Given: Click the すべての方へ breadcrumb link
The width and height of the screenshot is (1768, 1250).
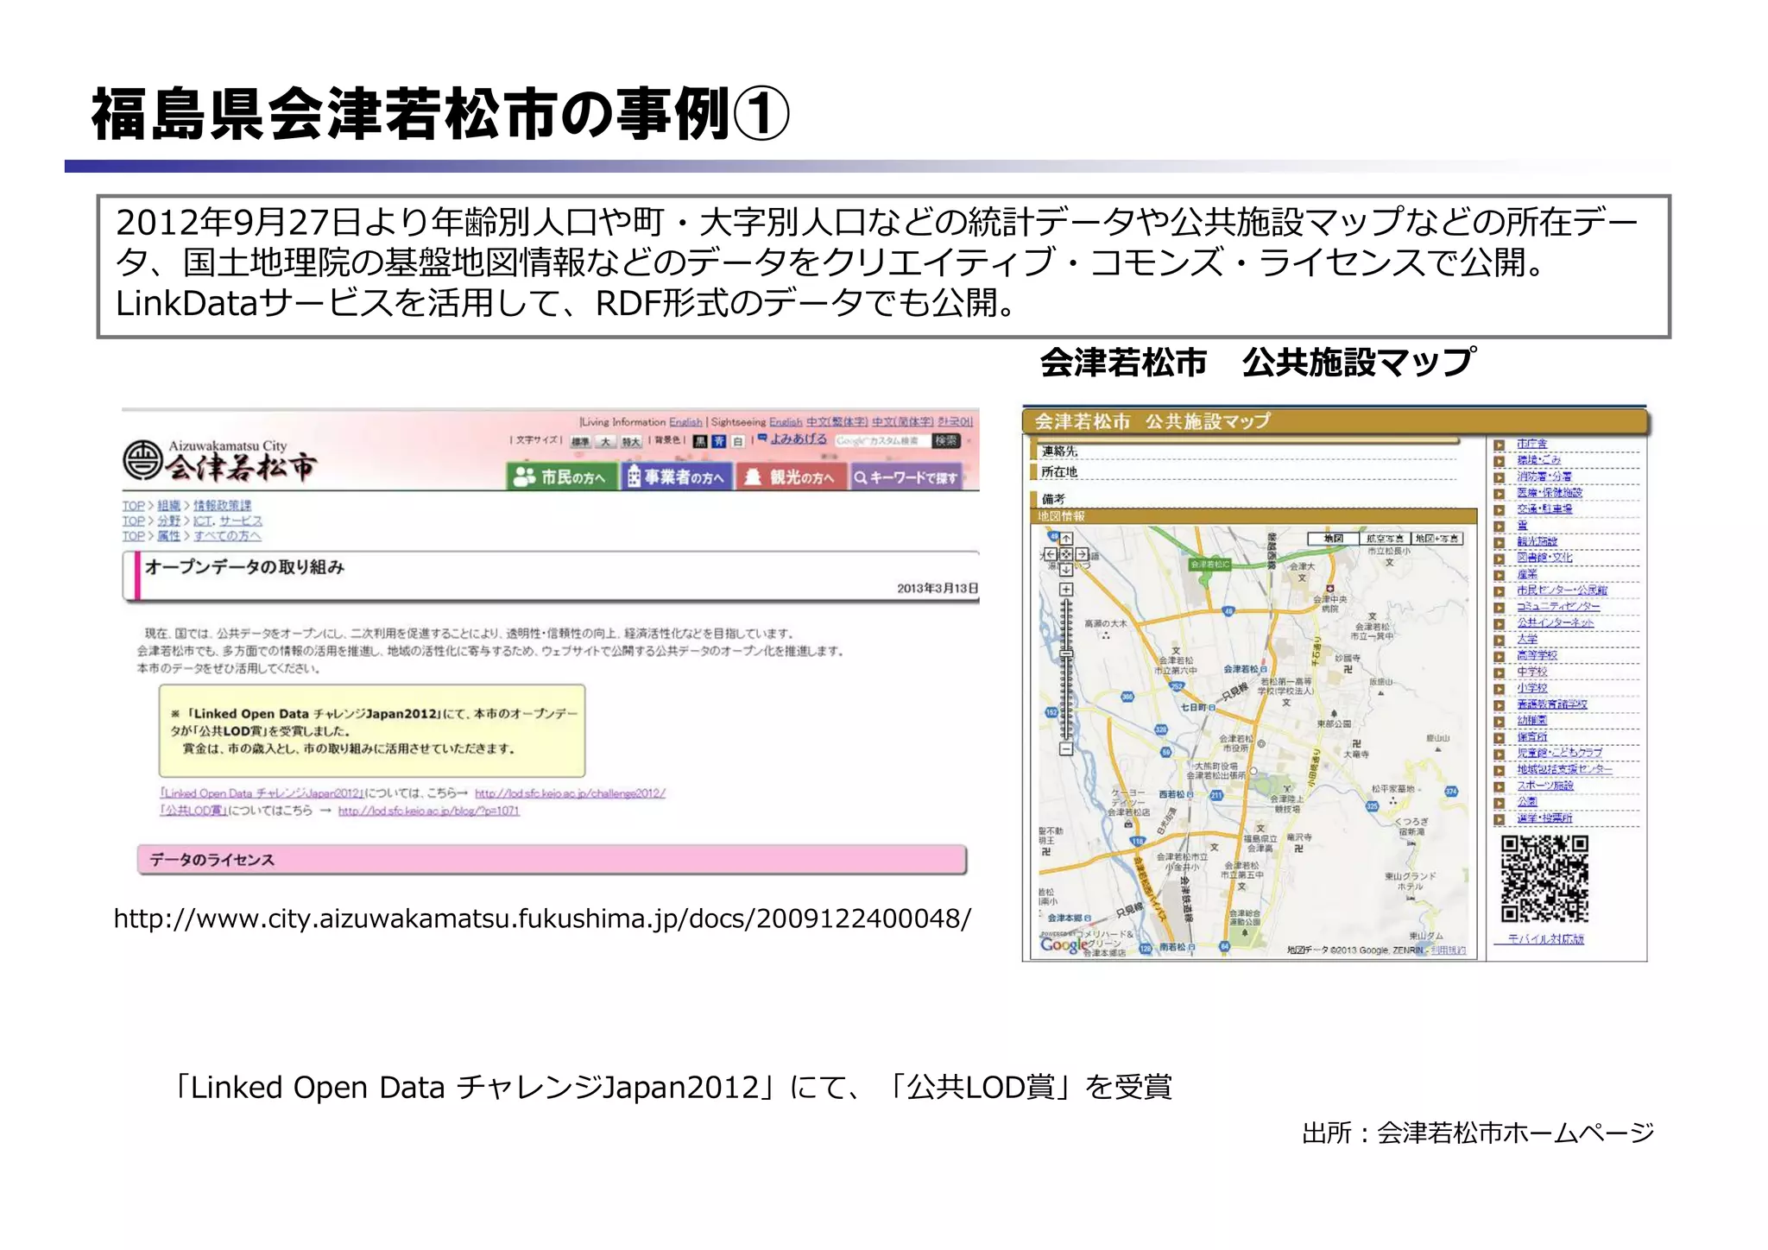Looking at the screenshot, I should click(226, 536).
